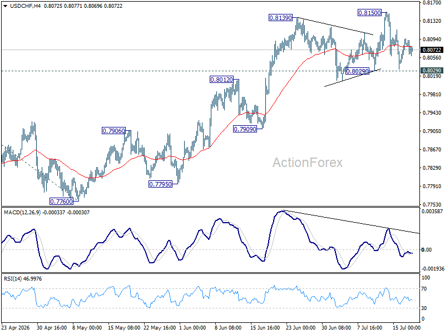Click the 22 May 16:00 time label
Viewport: 445px width, 334px height.
(160, 328)
